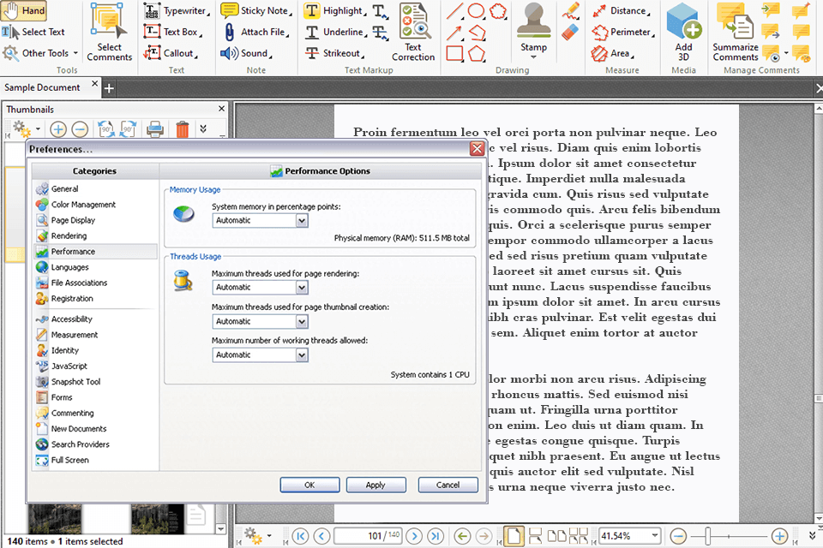Screen dimensions: 823x548
Task: Click the zoom slider handle
Action: (707, 536)
